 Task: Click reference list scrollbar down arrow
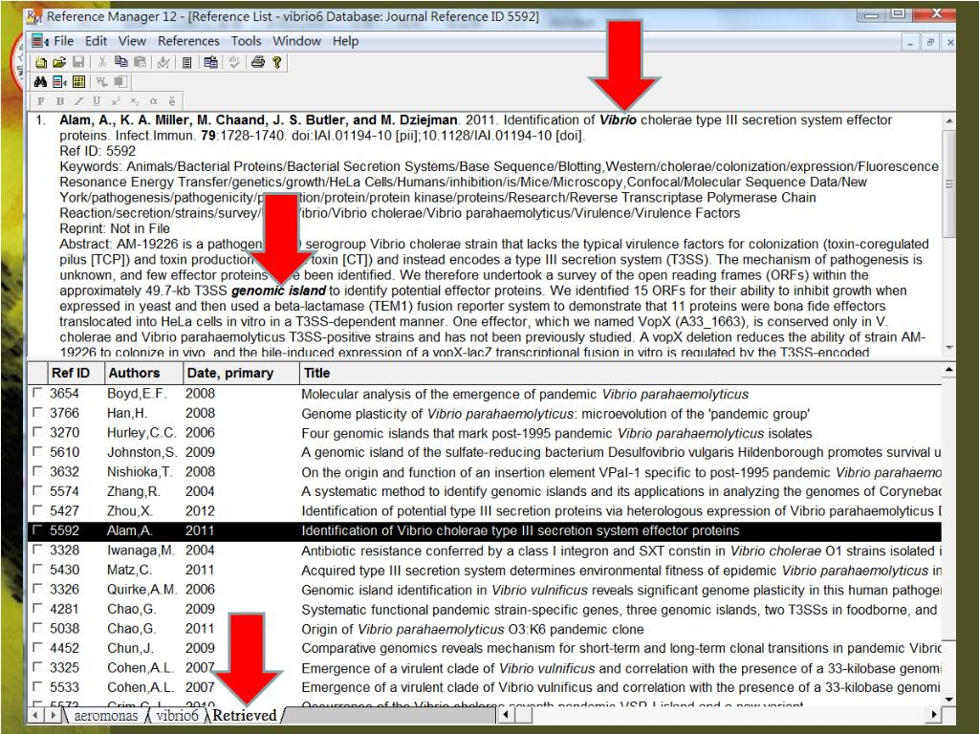[948, 699]
